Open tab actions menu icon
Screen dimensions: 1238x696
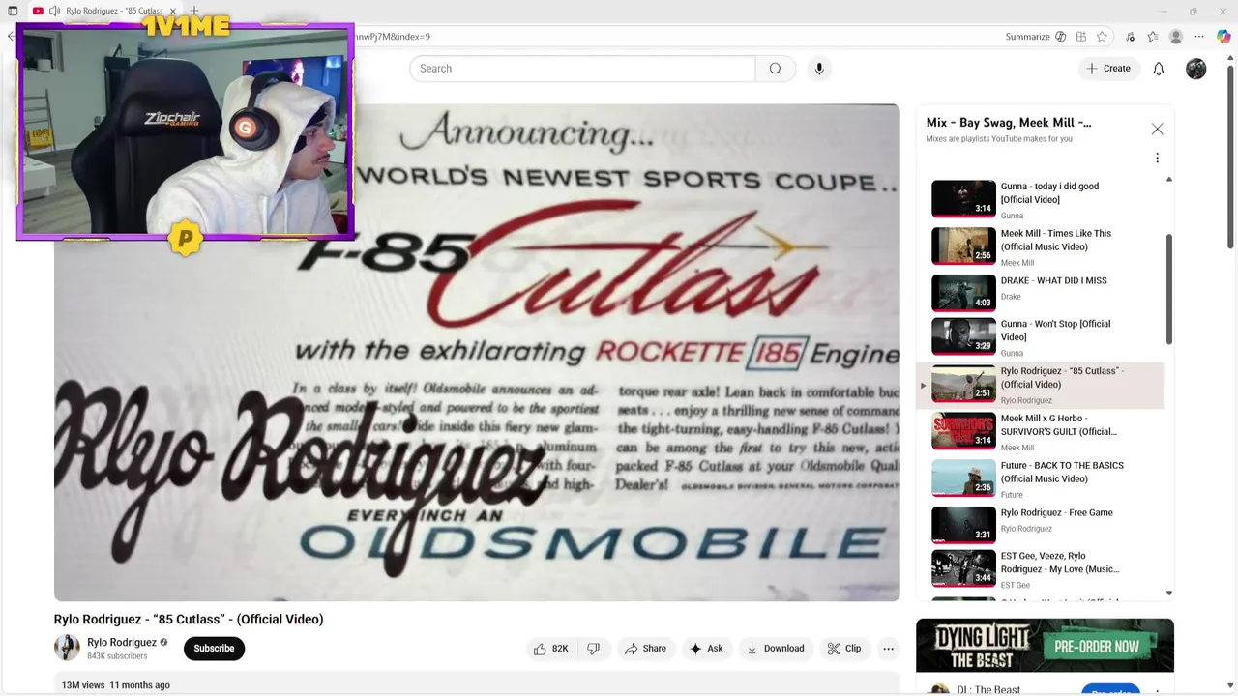[x=13, y=11]
